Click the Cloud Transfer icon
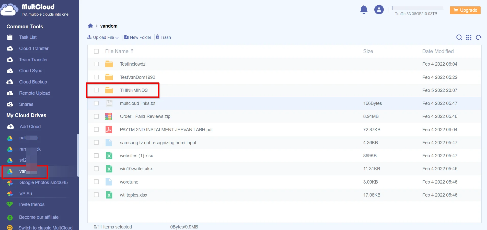 pos(10,49)
